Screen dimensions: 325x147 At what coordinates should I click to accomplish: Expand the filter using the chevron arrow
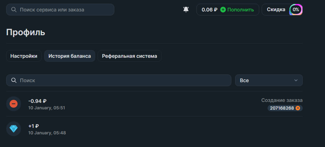(x=296, y=80)
